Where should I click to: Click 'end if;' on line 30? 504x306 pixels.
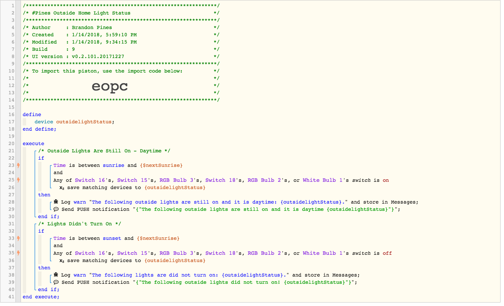click(x=49, y=216)
